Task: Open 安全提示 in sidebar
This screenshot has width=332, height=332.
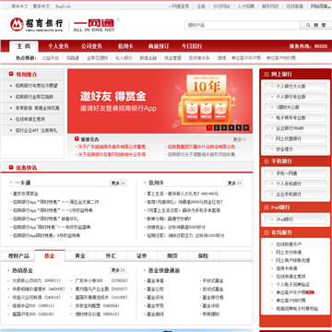Action: click(x=295, y=149)
